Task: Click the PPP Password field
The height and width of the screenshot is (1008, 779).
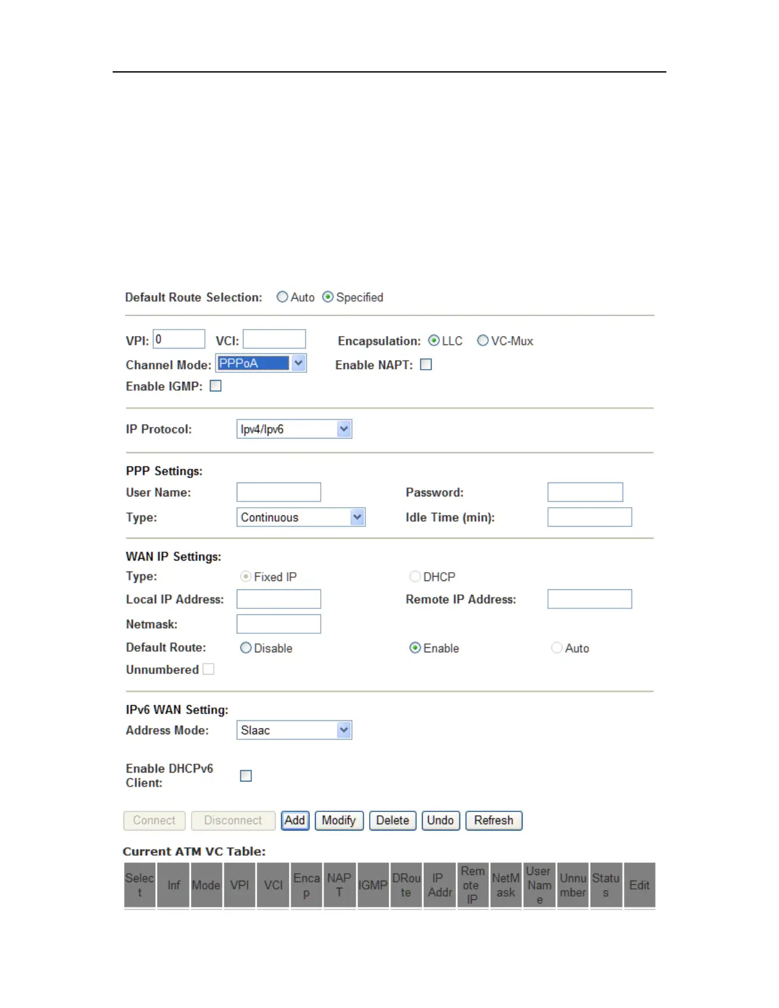Action: [585, 493]
